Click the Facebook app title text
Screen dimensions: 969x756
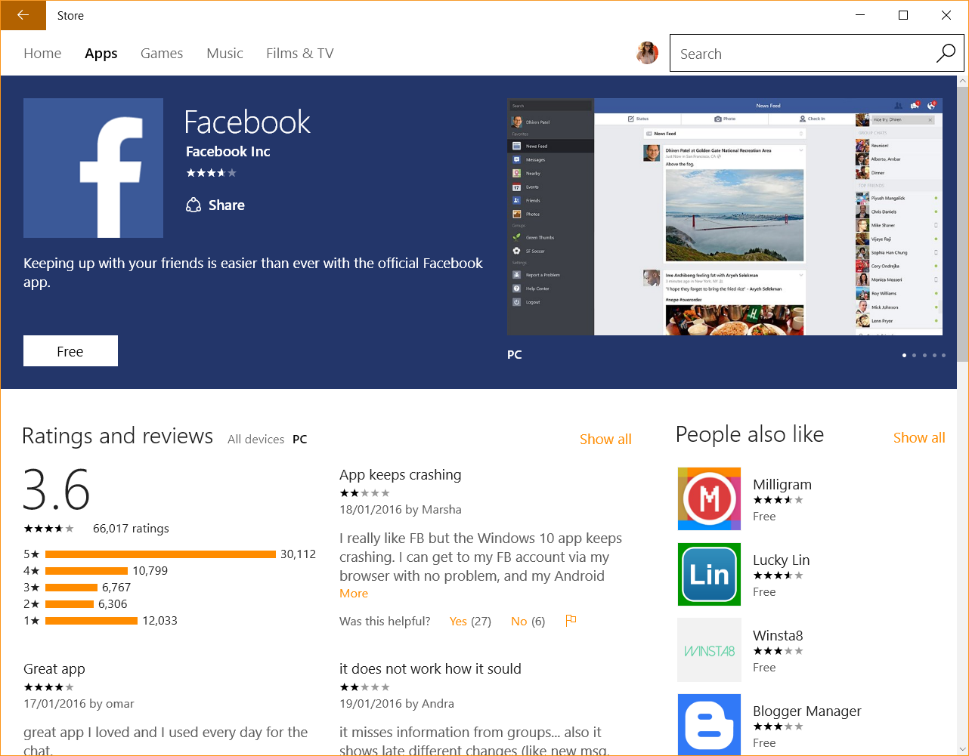coord(248,122)
